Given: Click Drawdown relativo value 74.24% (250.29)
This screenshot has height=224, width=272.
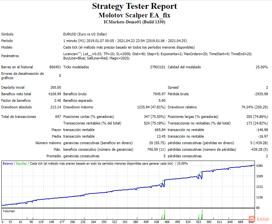Looking at the screenshot, I should pyautogui.click(x=255, y=107).
